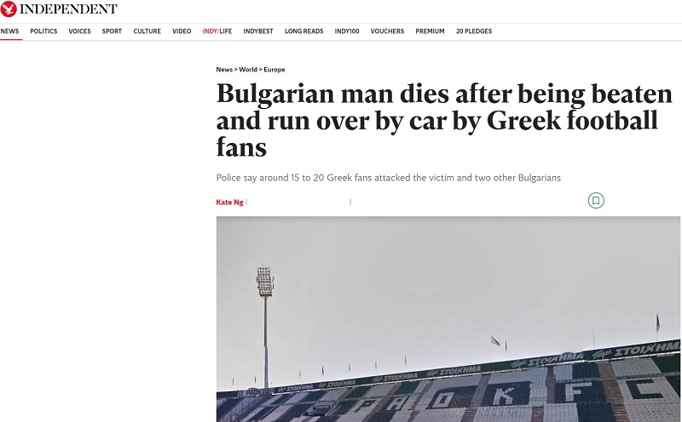
Task: Visit the Indy/Life section
Action: [x=217, y=31]
